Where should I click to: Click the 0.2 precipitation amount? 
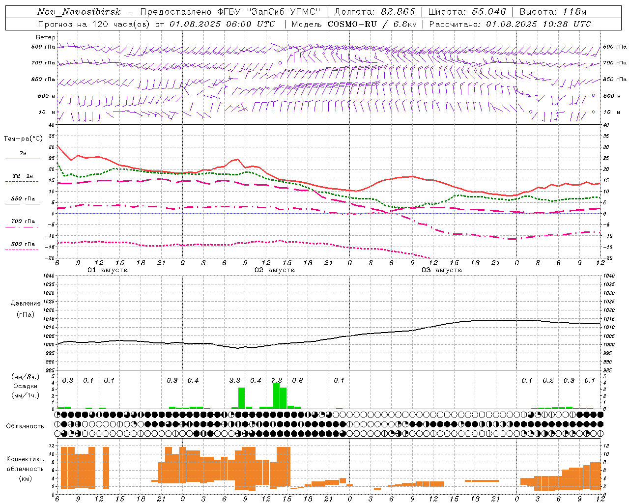548,381
